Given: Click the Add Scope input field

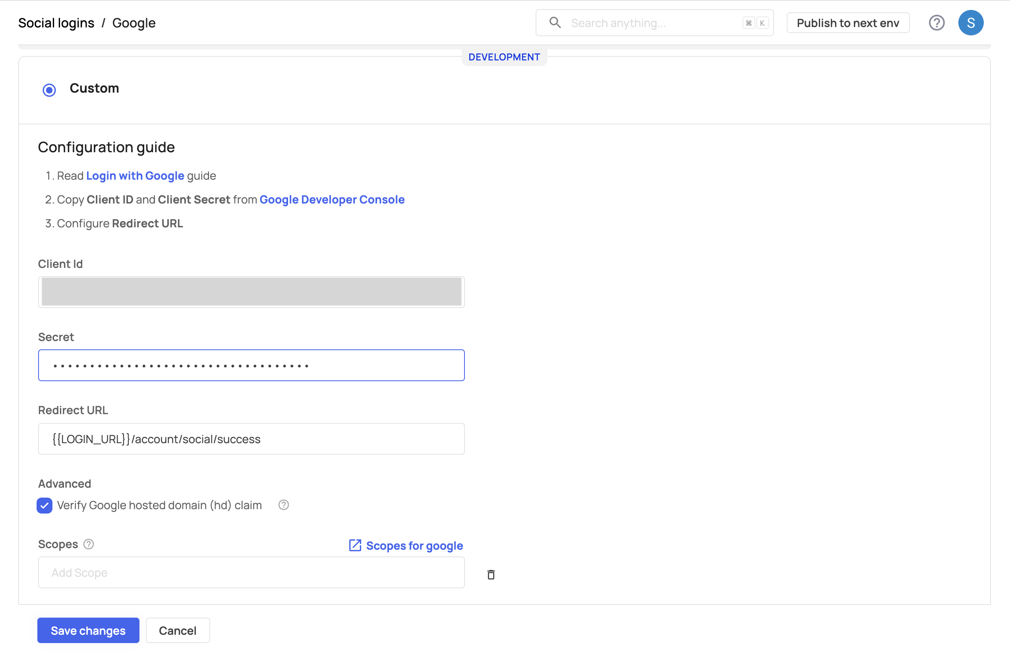Looking at the screenshot, I should click(x=251, y=572).
